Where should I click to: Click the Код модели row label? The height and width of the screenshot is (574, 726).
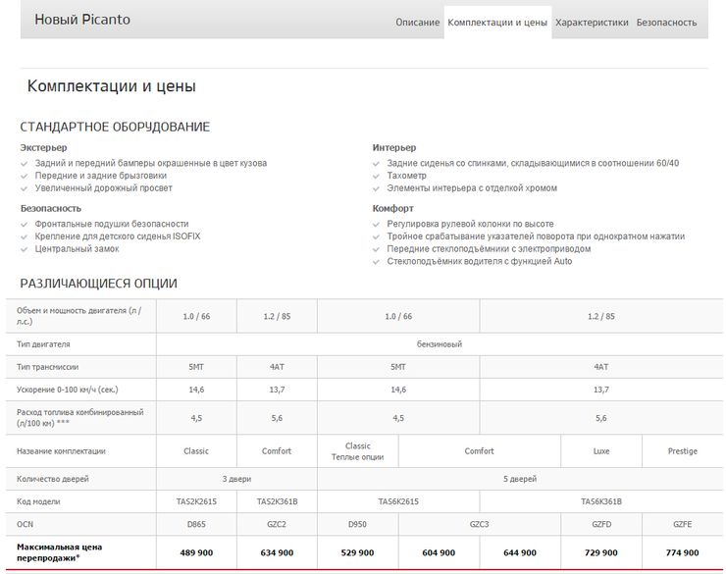point(38,501)
